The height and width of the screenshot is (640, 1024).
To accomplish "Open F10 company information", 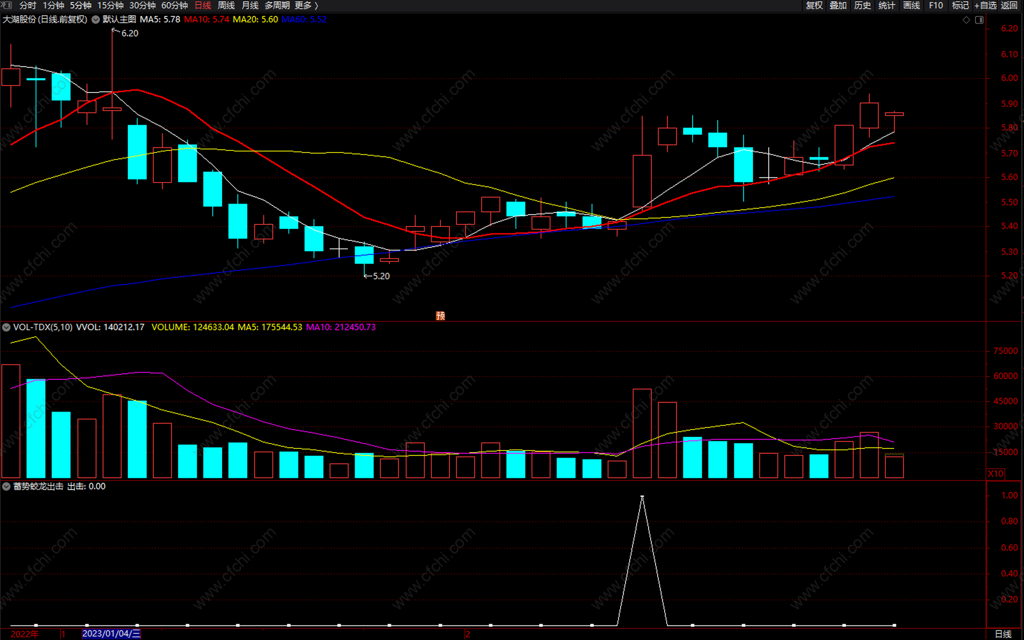I will [x=935, y=5].
